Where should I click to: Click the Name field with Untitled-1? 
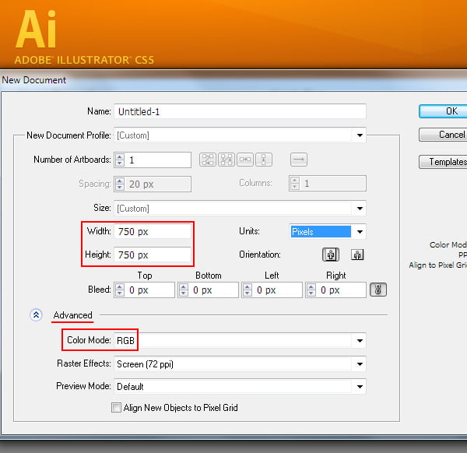pyautogui.click(x=240, y=111)
